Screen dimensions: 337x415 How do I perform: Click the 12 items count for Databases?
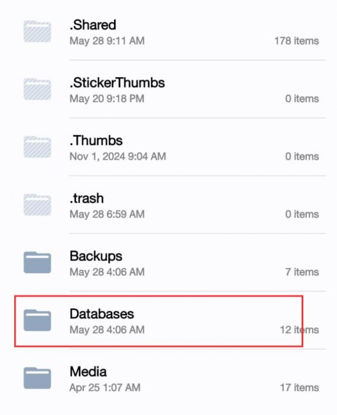coord(299,330)
